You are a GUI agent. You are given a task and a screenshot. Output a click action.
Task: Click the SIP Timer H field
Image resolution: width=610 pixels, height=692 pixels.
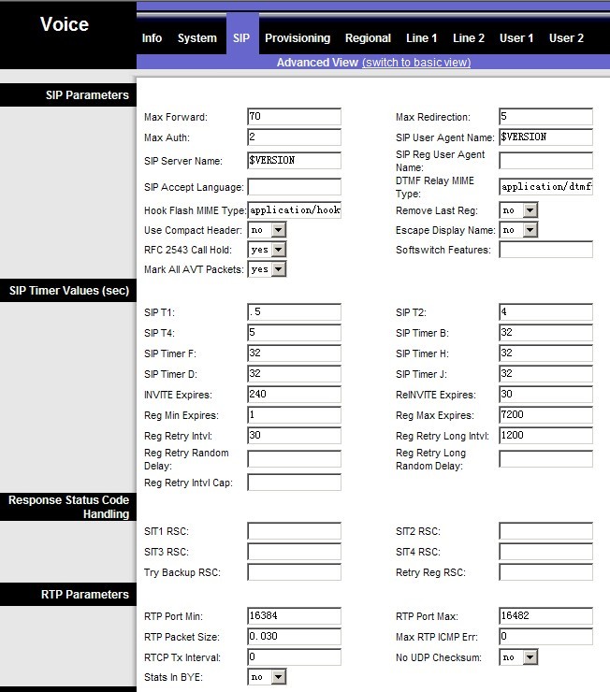coord(546,353)
